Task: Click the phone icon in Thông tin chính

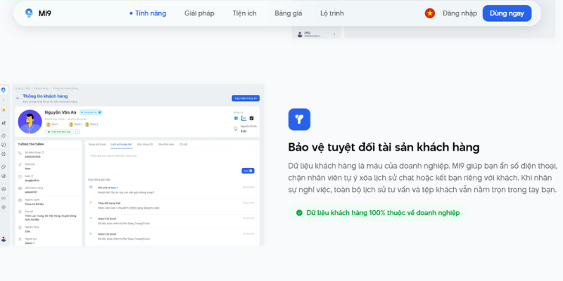Action: tap(20, 153)
